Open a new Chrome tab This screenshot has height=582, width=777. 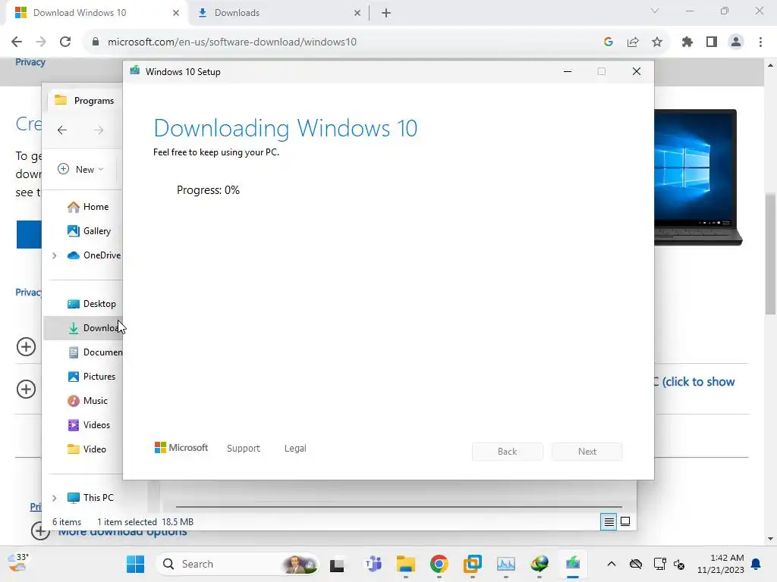(386, 13)
